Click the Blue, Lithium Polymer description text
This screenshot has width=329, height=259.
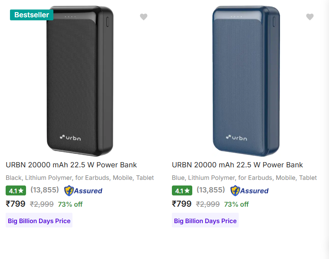pyautogui.click(x=244, y=178)
